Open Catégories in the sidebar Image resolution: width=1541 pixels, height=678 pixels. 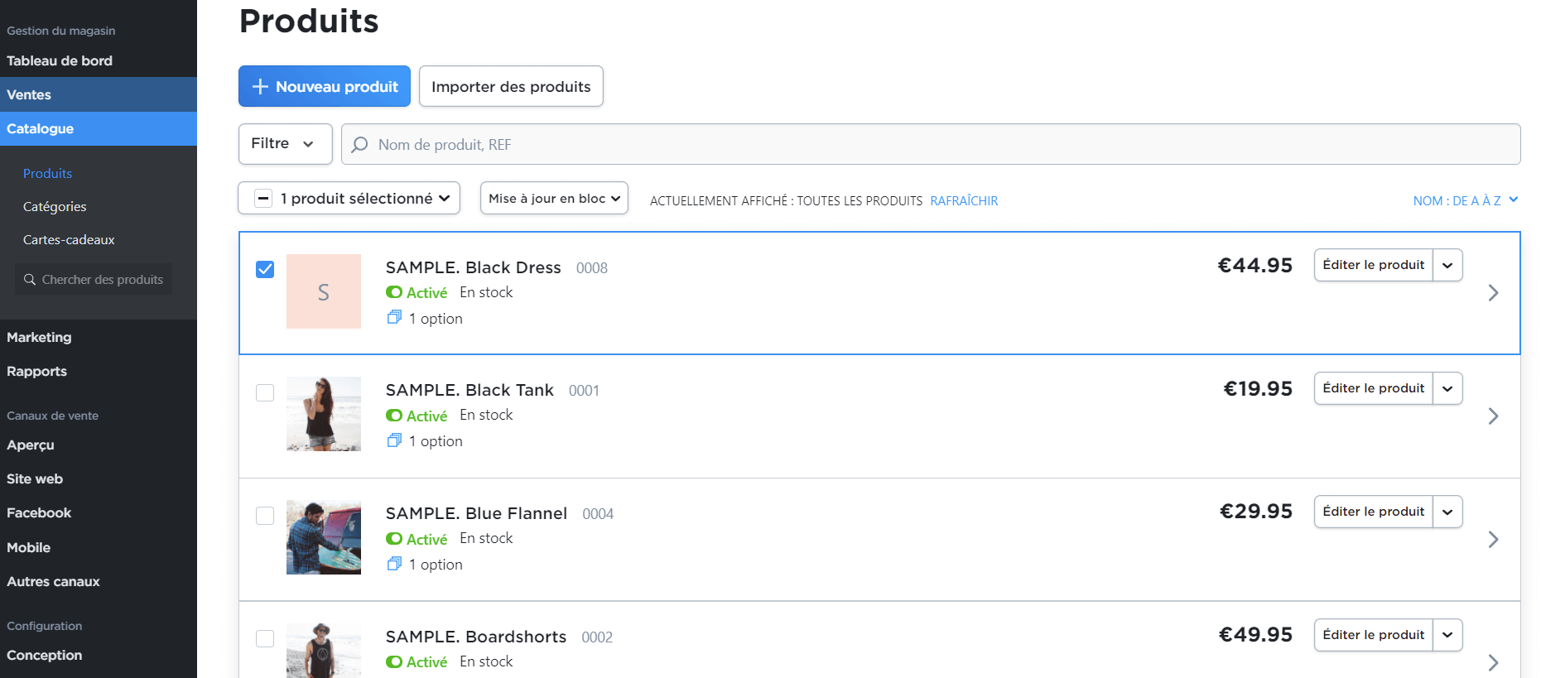tap(55, 207)
